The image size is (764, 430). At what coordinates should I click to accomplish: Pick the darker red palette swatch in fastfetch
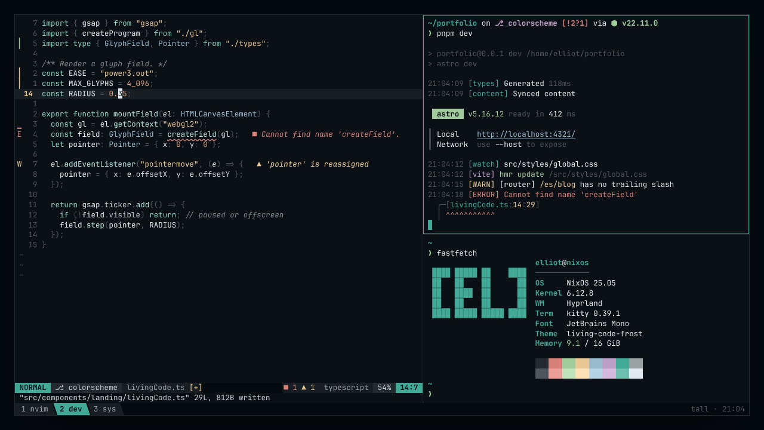tap(555, 363)
